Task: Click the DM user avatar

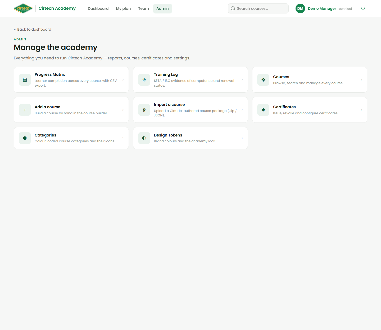Action: [300, 8]
